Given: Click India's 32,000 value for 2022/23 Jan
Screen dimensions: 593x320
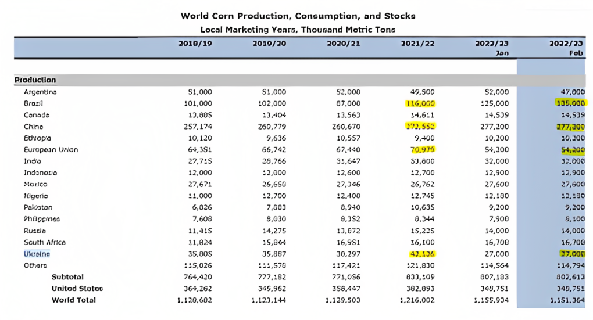Looking at the screenshot, I should [x=496, y=161].
